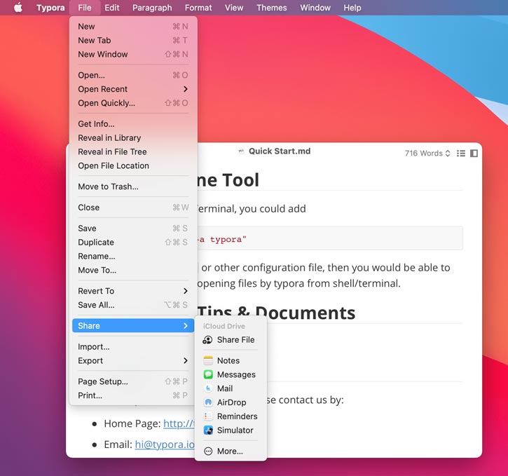Open the 716 Words count dropdown
The height and width of the screenshot is (476, 508).
point(427,154)
